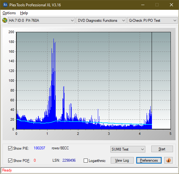Toggle the Show PIE checkbox
The image size is (179, 174).
click(x=10, y=148)
